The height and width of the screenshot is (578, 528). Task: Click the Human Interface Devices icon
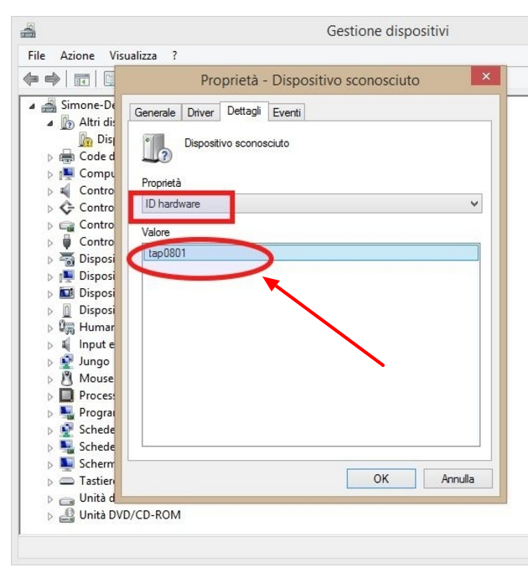point(67,328)
